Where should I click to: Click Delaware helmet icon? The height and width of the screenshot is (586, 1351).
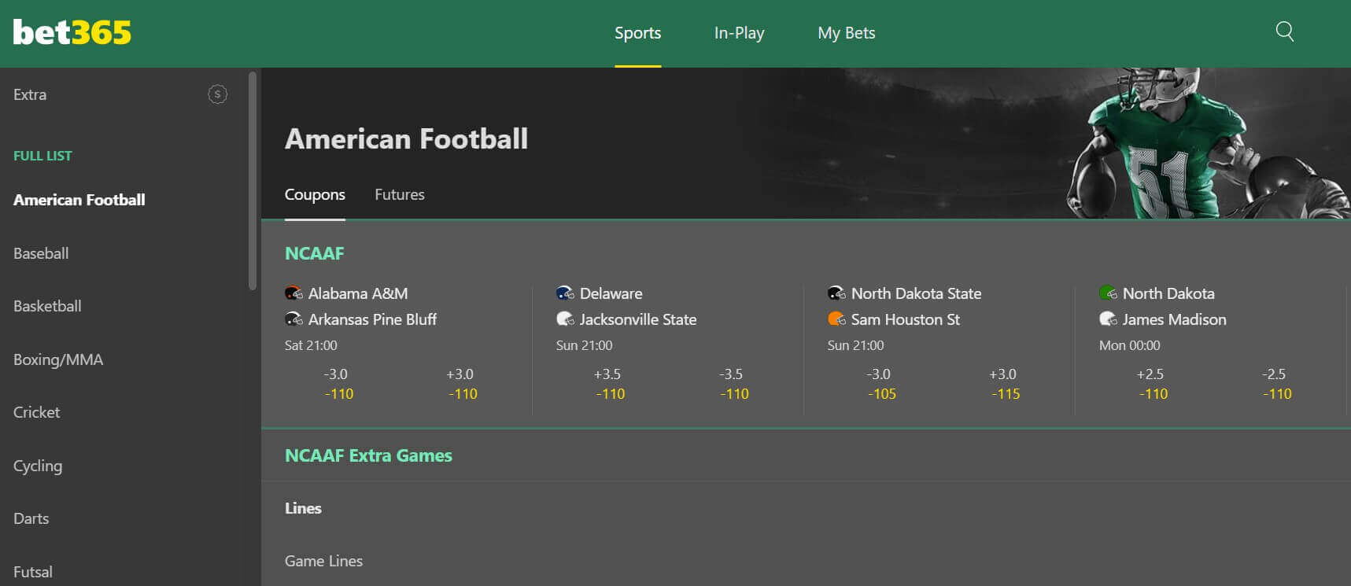click(565, 293)
